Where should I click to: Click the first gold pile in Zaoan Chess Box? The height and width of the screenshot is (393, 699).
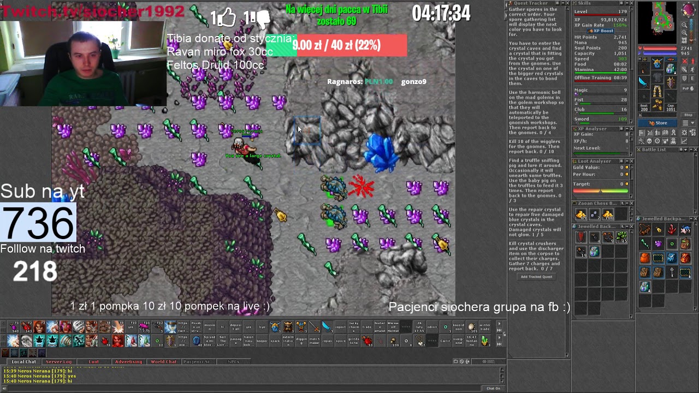(x=581, y=214)
